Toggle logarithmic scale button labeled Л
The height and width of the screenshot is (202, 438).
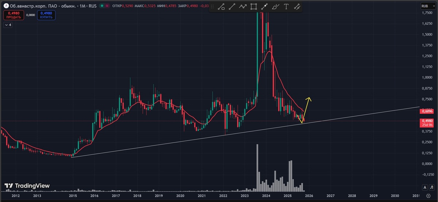pos(431,187)
